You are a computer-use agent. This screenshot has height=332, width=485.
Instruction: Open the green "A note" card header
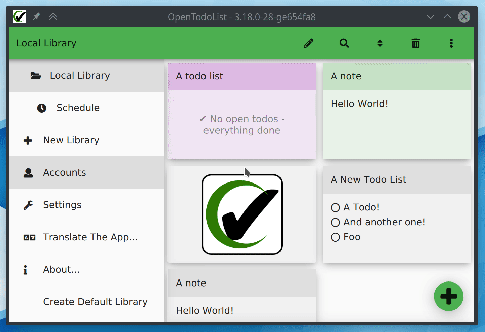pos(397,76)
